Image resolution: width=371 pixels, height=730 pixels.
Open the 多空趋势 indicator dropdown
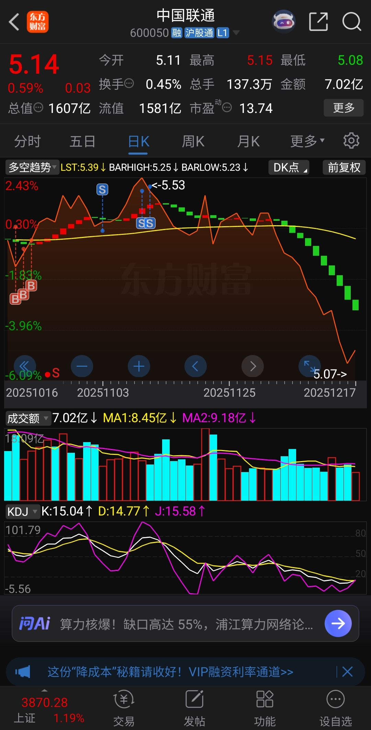(x=32, y=167)
